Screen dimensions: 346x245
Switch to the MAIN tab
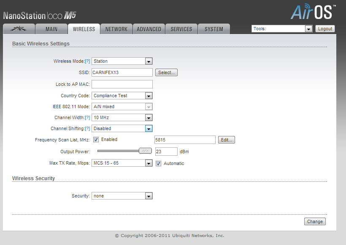click(x=51, y=29)
